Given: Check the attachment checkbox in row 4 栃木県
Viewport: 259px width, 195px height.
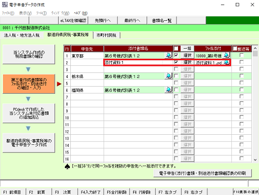Looking at the screenshot, I should pos(176,76).
